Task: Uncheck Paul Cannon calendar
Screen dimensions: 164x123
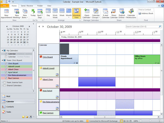Action: click(x=6, y=78)
